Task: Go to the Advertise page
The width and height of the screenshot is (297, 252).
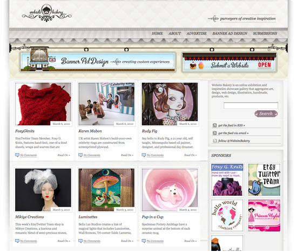Action: pos(197,34)
